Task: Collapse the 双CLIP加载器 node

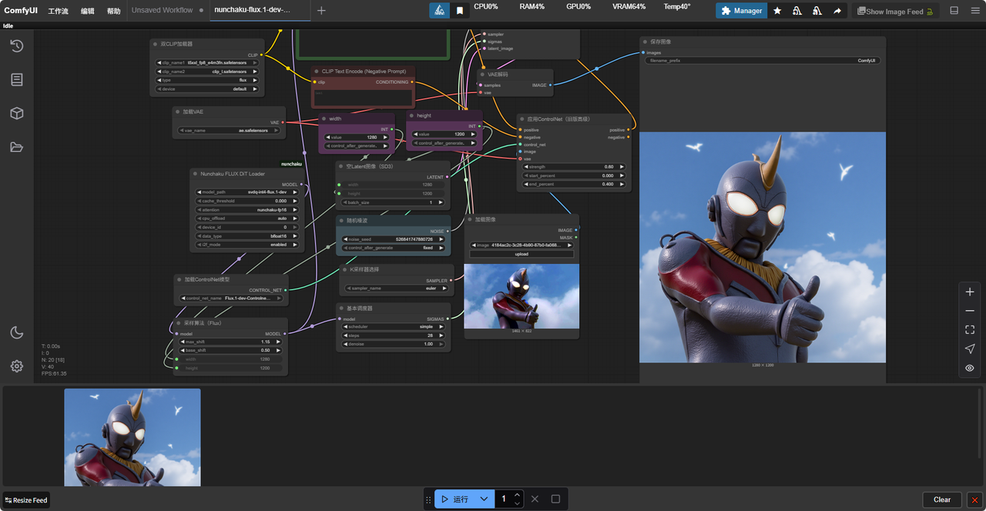Action: pyautogui.click(x=155, y=45)
